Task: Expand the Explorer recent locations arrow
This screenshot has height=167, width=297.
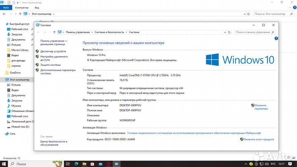Action: [16, 14]
